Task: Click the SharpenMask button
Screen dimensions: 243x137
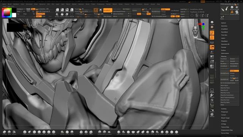Action: point(234,64)
